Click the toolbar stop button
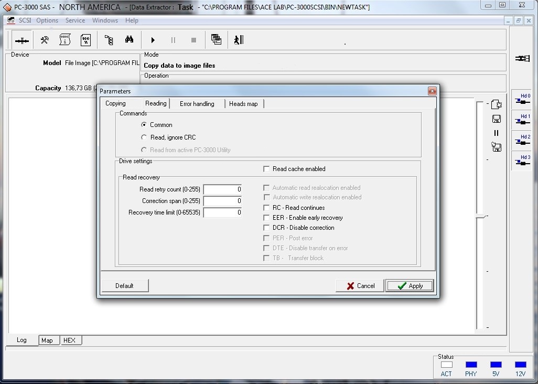538x384 pixels. coord(193,40)
